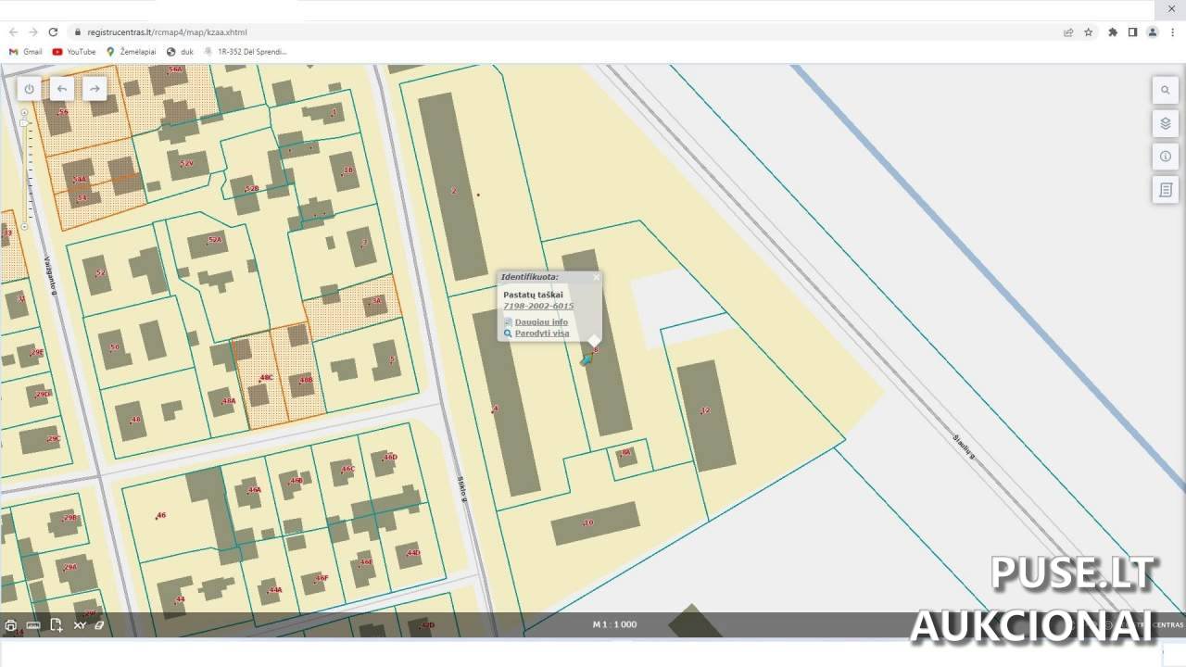Click building labeled 10 on the map
The width and height of the screenshot is (1186, 667).
click(595, 523)
